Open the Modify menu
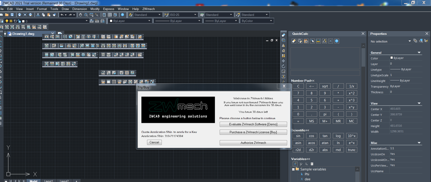This screenshot has height=182, width=431. [x=95, y=9]
